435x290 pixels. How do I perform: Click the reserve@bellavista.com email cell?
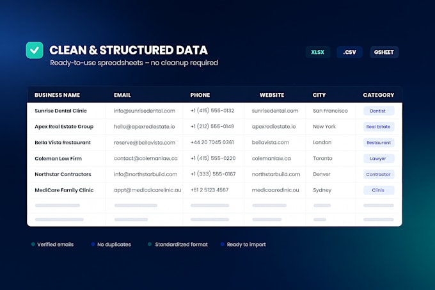(145, 142)
